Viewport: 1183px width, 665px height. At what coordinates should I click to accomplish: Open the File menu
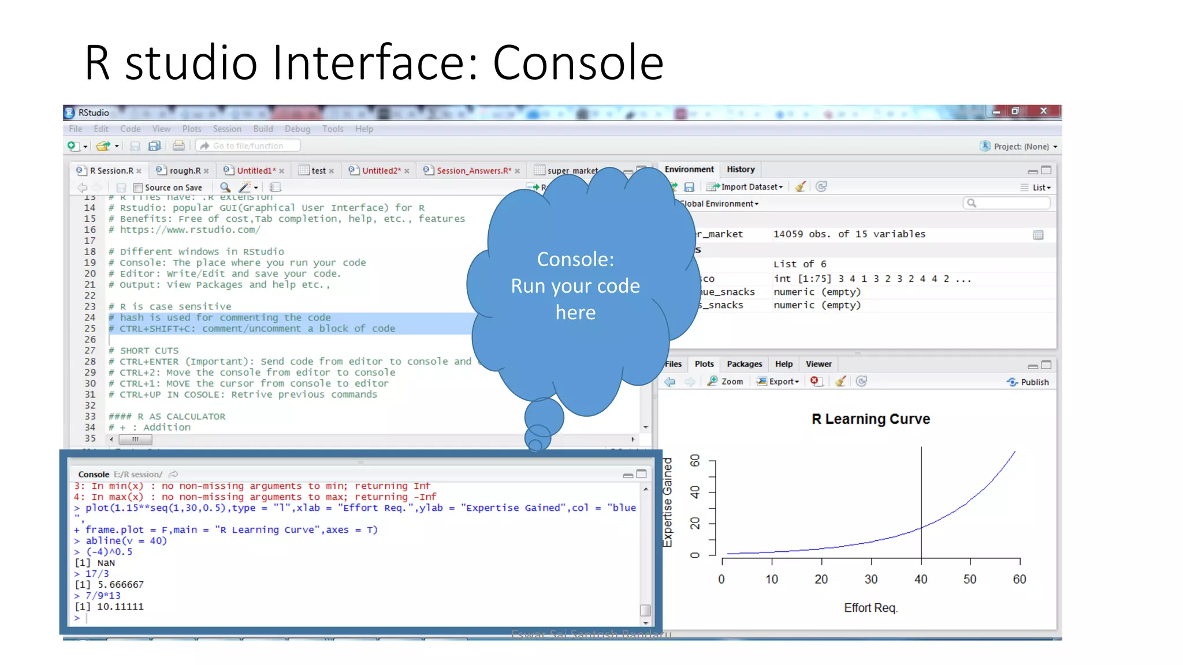pos(76,129)
